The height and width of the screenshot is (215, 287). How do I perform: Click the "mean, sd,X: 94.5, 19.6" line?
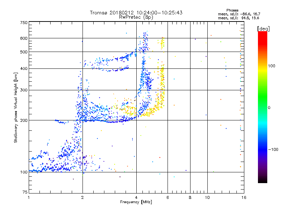click(239, 18)
